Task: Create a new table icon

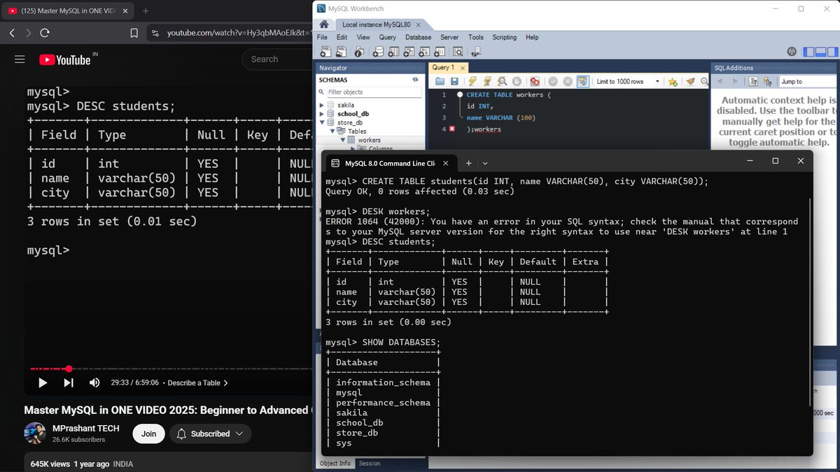Action: pyautogui.click(x=393, y=51)
